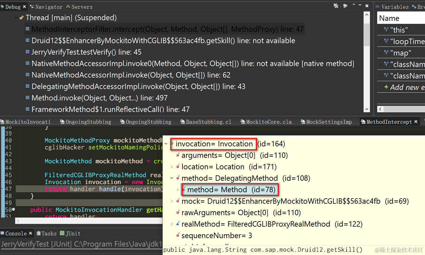Click Debug stack scrollbar up arrow

tap(367, 15)
